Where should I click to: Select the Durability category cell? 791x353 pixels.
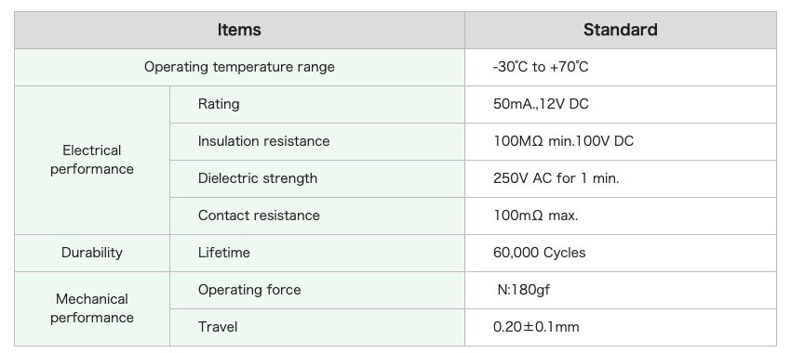(92, 253)
